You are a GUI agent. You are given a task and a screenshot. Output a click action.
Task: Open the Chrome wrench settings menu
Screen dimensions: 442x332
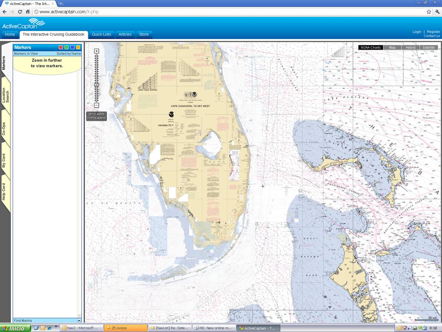tap(437, 12)
